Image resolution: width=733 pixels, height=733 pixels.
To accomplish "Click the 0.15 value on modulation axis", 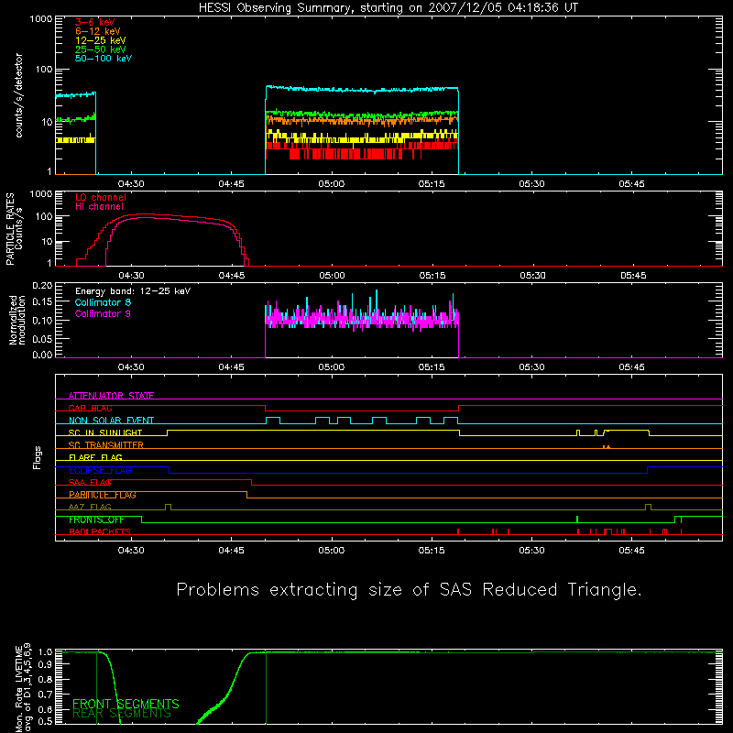I will (x=42, y=302).
